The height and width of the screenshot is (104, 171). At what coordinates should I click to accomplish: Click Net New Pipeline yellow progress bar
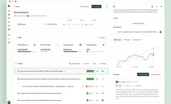pyautogui.click(x=49, y=52)
